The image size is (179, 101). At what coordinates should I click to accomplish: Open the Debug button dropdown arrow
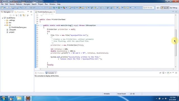click(56, 8)
